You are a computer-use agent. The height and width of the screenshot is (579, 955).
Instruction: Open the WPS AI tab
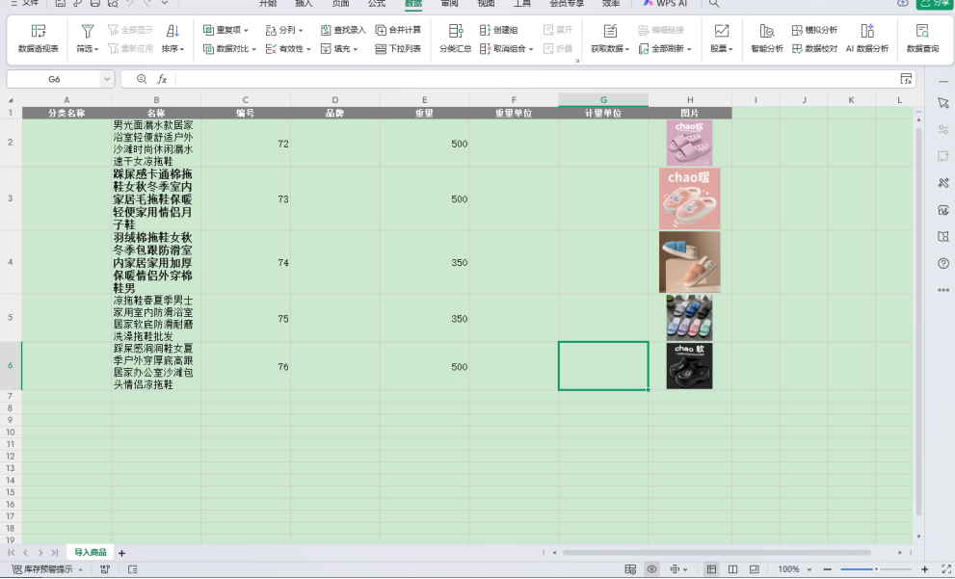[665, 3]
